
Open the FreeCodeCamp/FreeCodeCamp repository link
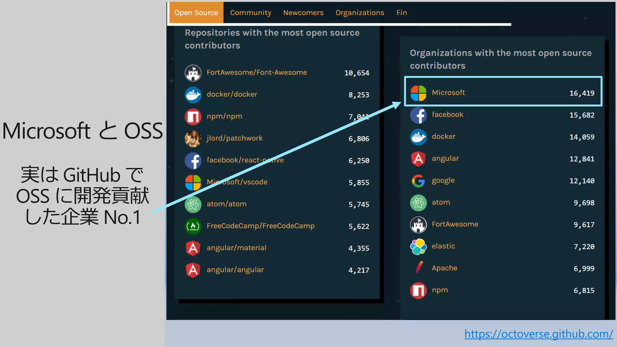[260, 226]
